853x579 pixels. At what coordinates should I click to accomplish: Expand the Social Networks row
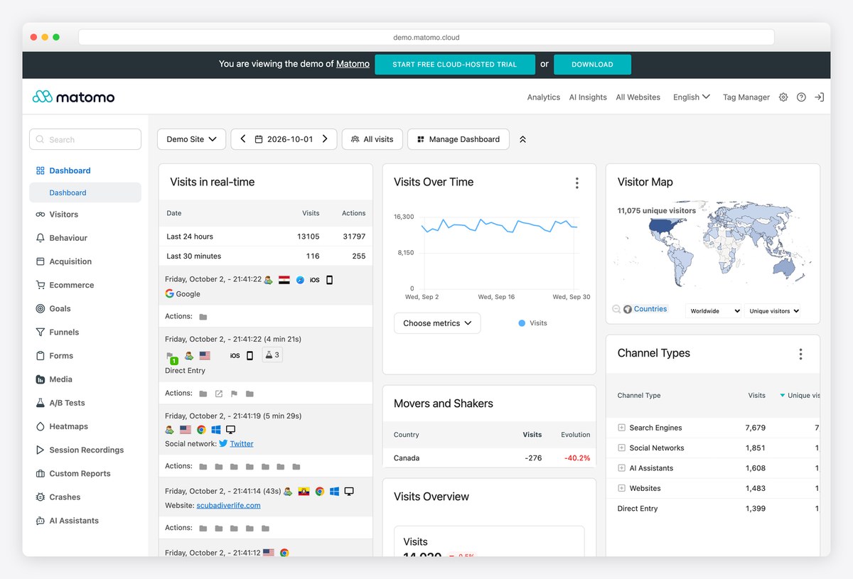pyautogui.click(x=621, y=448)
